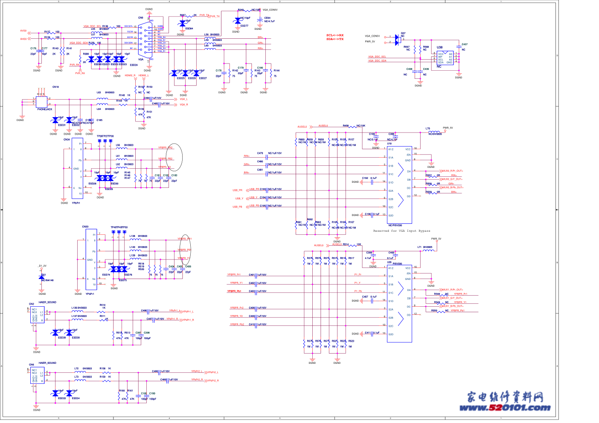Click the VGA_L output label
Viewport: 599px width, 423px height.
(x=183, y=99)
